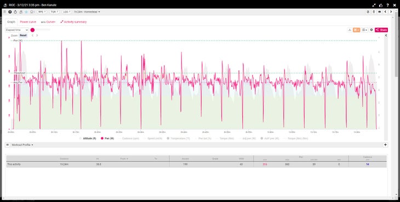Toggle the Temperature series in the legend
The width and height of the screenshot is (400, 202).
click(178, 138)
